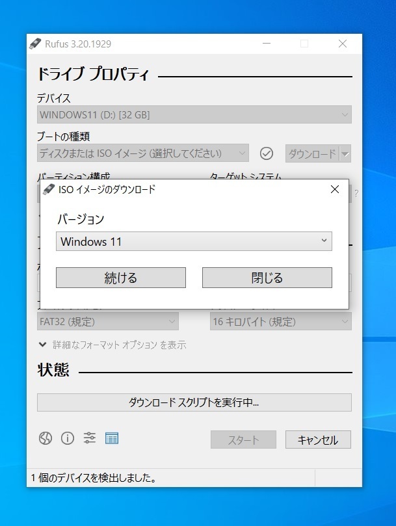Screen dimensions: 396x526
Task: Open the FAT32 file system dropdown
Action: pos(108,322)
